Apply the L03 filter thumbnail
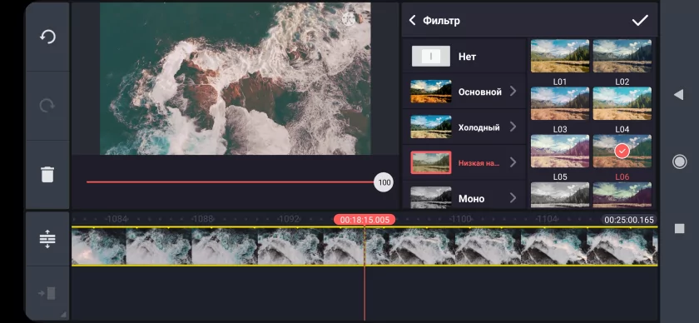This screenshot has width=699, height=323. point(560,103)
